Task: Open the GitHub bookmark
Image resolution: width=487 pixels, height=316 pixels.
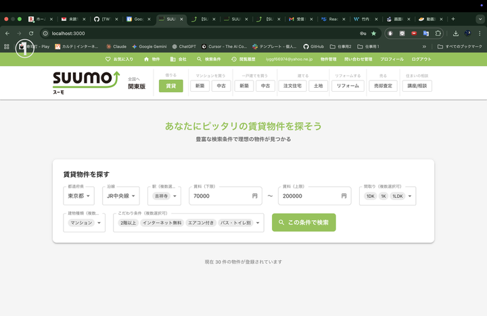Action: tap(313, 47)
